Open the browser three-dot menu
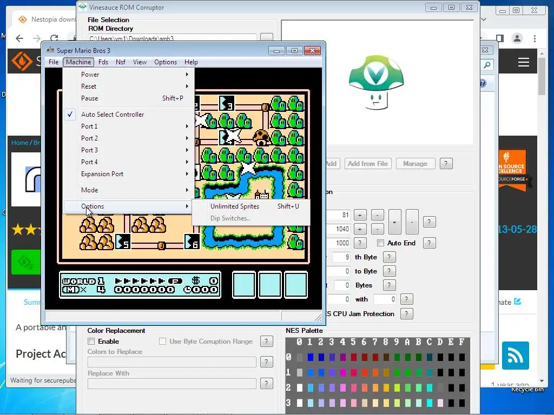Viewport: 554px width, 415px height. pyautogui.click(x=535, y=38)
